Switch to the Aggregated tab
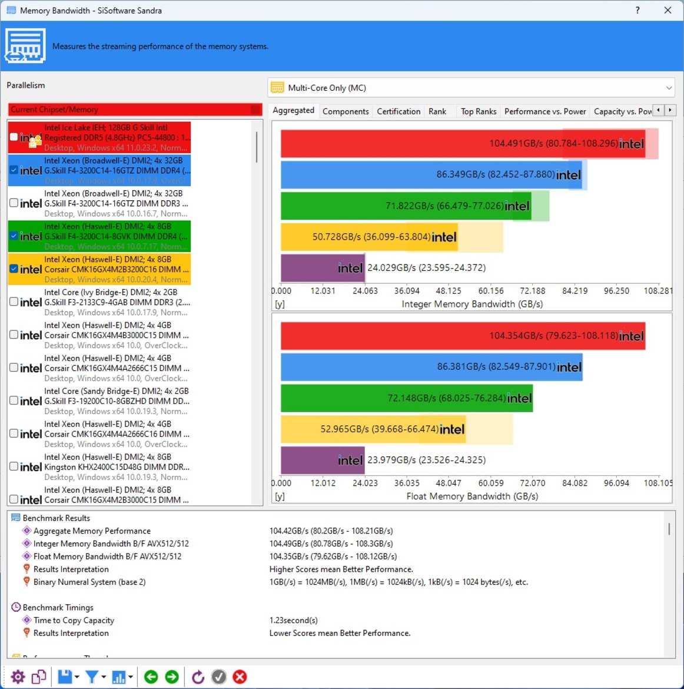Viewport: 684px width, 689px height. 294,110
